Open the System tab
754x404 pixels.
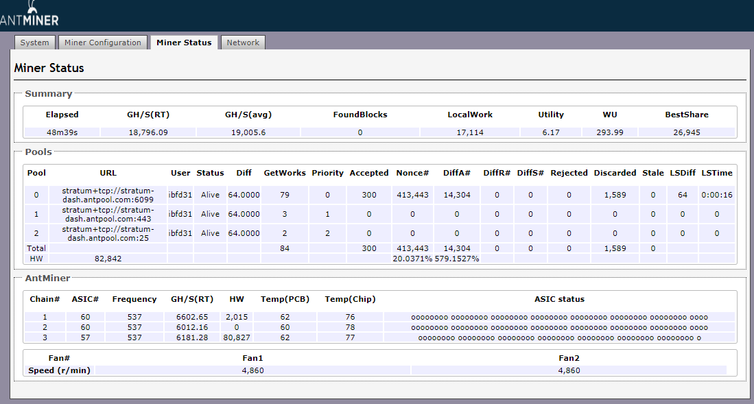pyautogui.click(x=34, y=43)
